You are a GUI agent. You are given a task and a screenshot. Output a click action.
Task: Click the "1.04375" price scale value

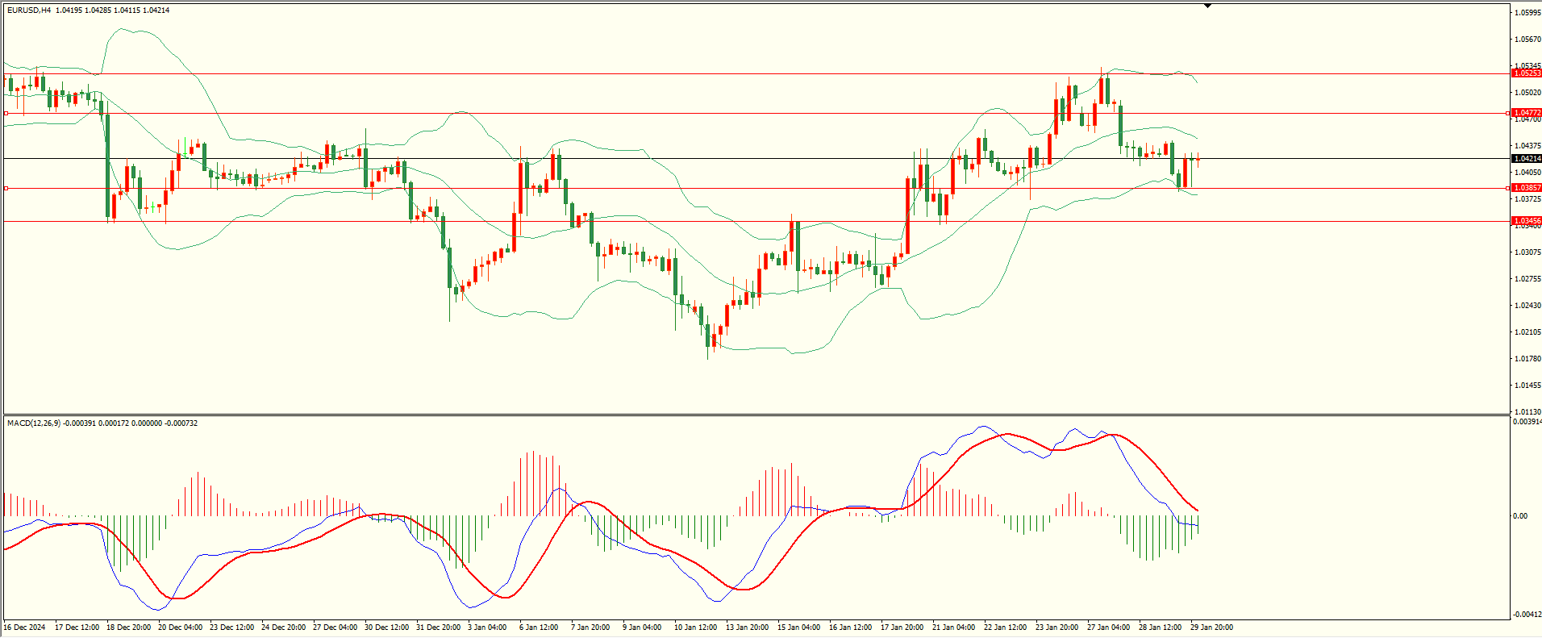[x=1527, y=146]
